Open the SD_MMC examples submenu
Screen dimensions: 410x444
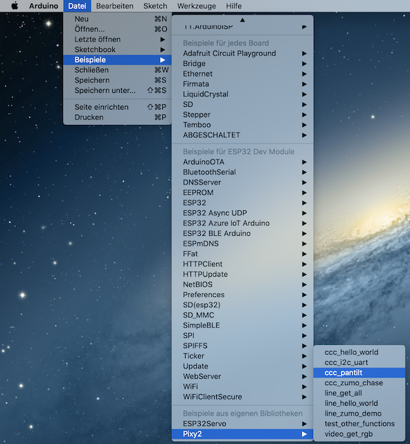pyautogui.click(x=242, y=315)
